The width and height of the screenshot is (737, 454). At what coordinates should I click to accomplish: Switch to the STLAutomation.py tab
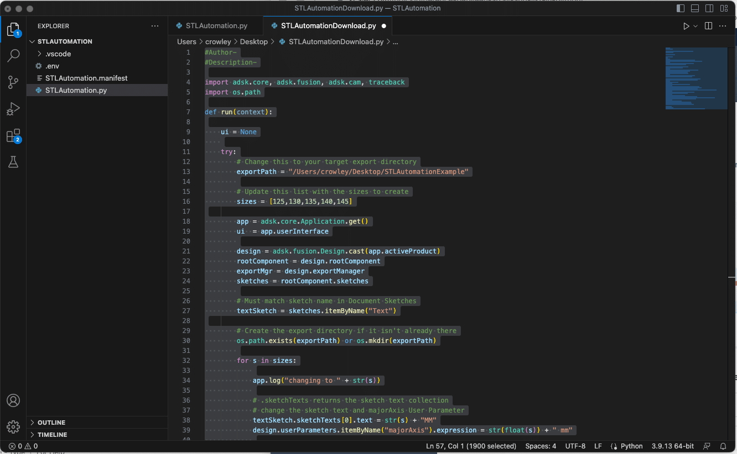(216, 26)
